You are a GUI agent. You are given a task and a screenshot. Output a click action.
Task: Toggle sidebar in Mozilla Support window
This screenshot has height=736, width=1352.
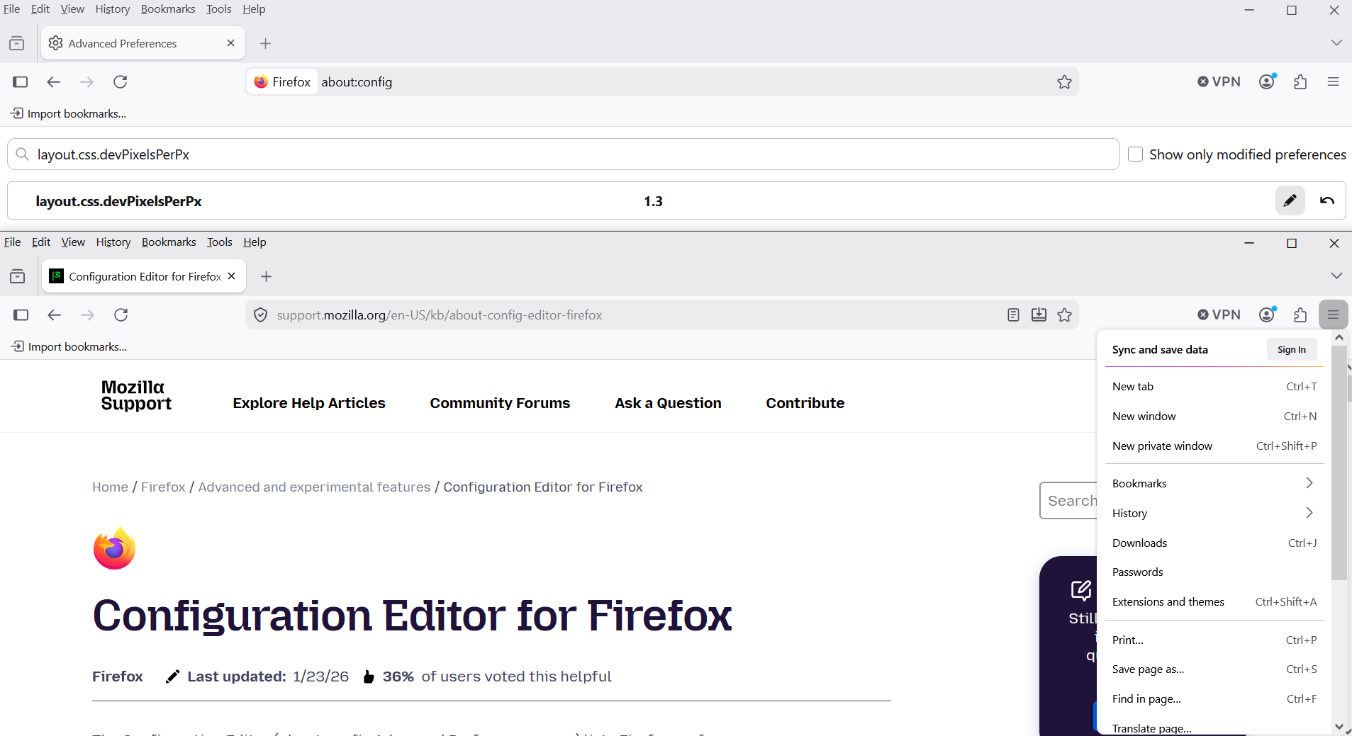pyautogui.click(x=21, y=315)
